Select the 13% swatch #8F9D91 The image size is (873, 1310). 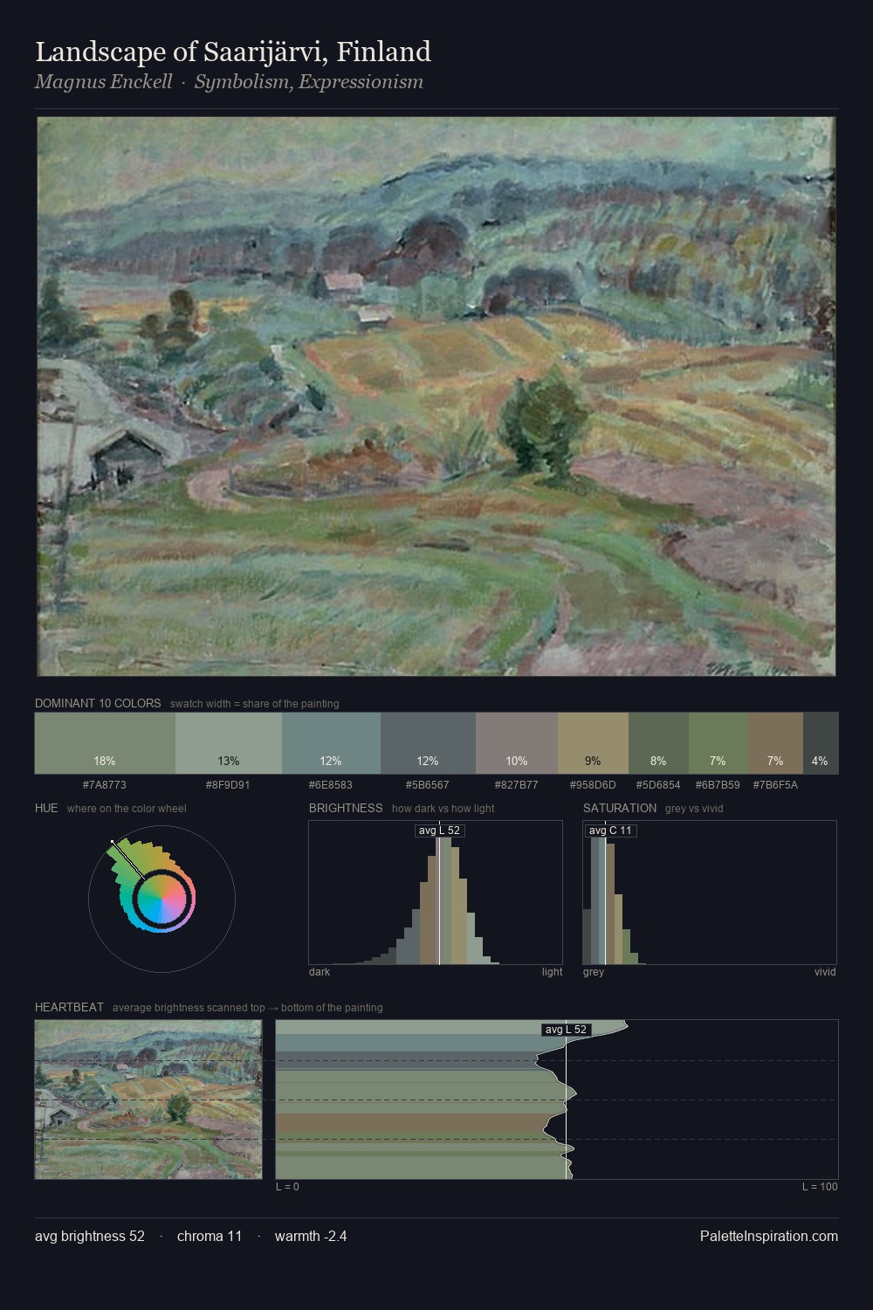coord(229,743)
